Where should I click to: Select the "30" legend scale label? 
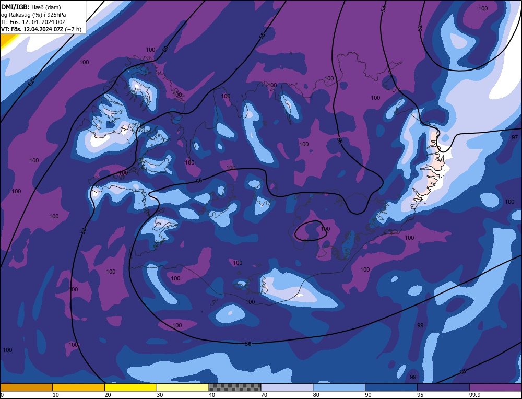coord(160,395)
